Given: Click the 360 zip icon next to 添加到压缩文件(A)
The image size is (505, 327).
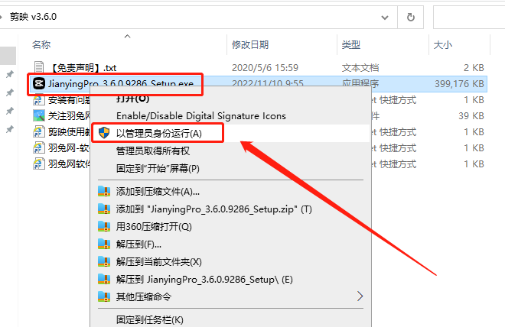Looking at the screenshot, I should tap(104, 191).
